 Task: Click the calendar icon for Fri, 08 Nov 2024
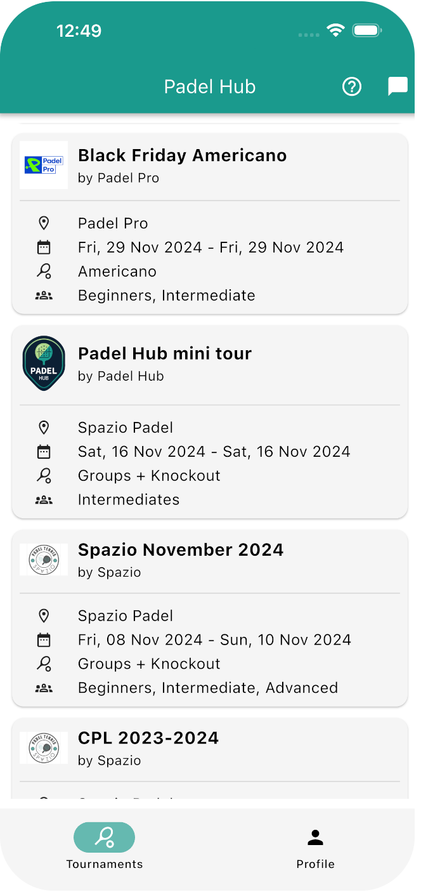[44, 639]
